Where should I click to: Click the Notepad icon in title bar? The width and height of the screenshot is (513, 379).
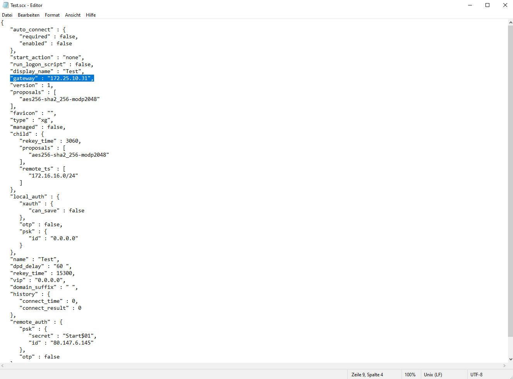(5, 5)
